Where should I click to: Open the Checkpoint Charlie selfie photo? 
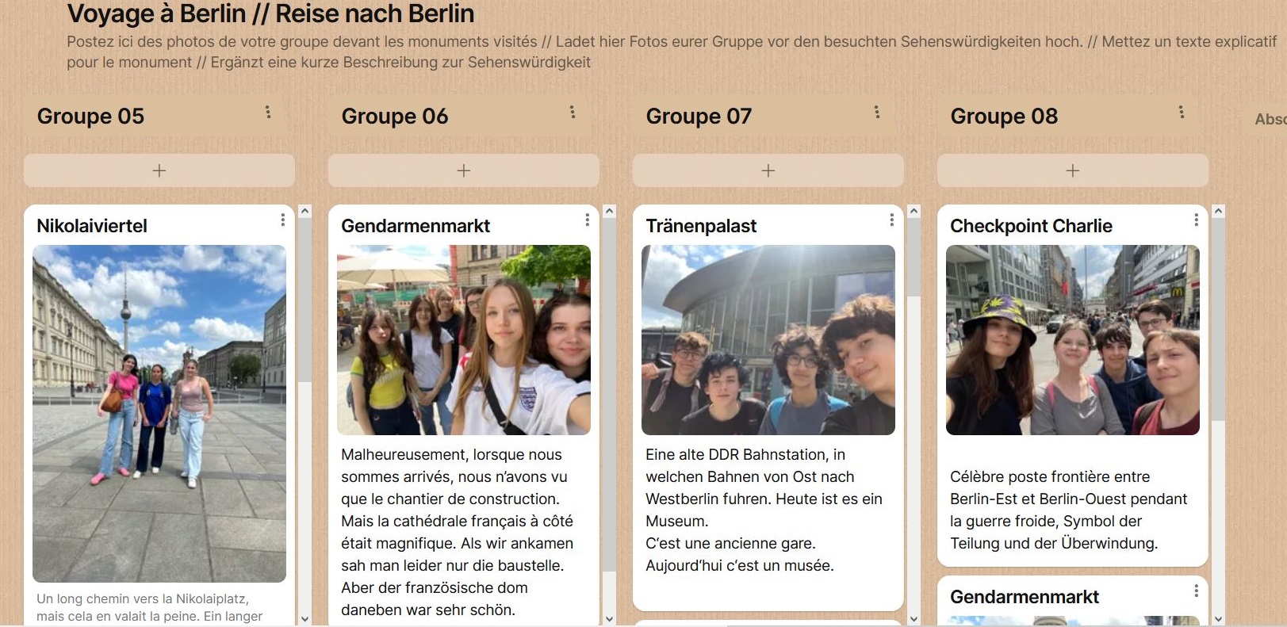point(1073,340)
